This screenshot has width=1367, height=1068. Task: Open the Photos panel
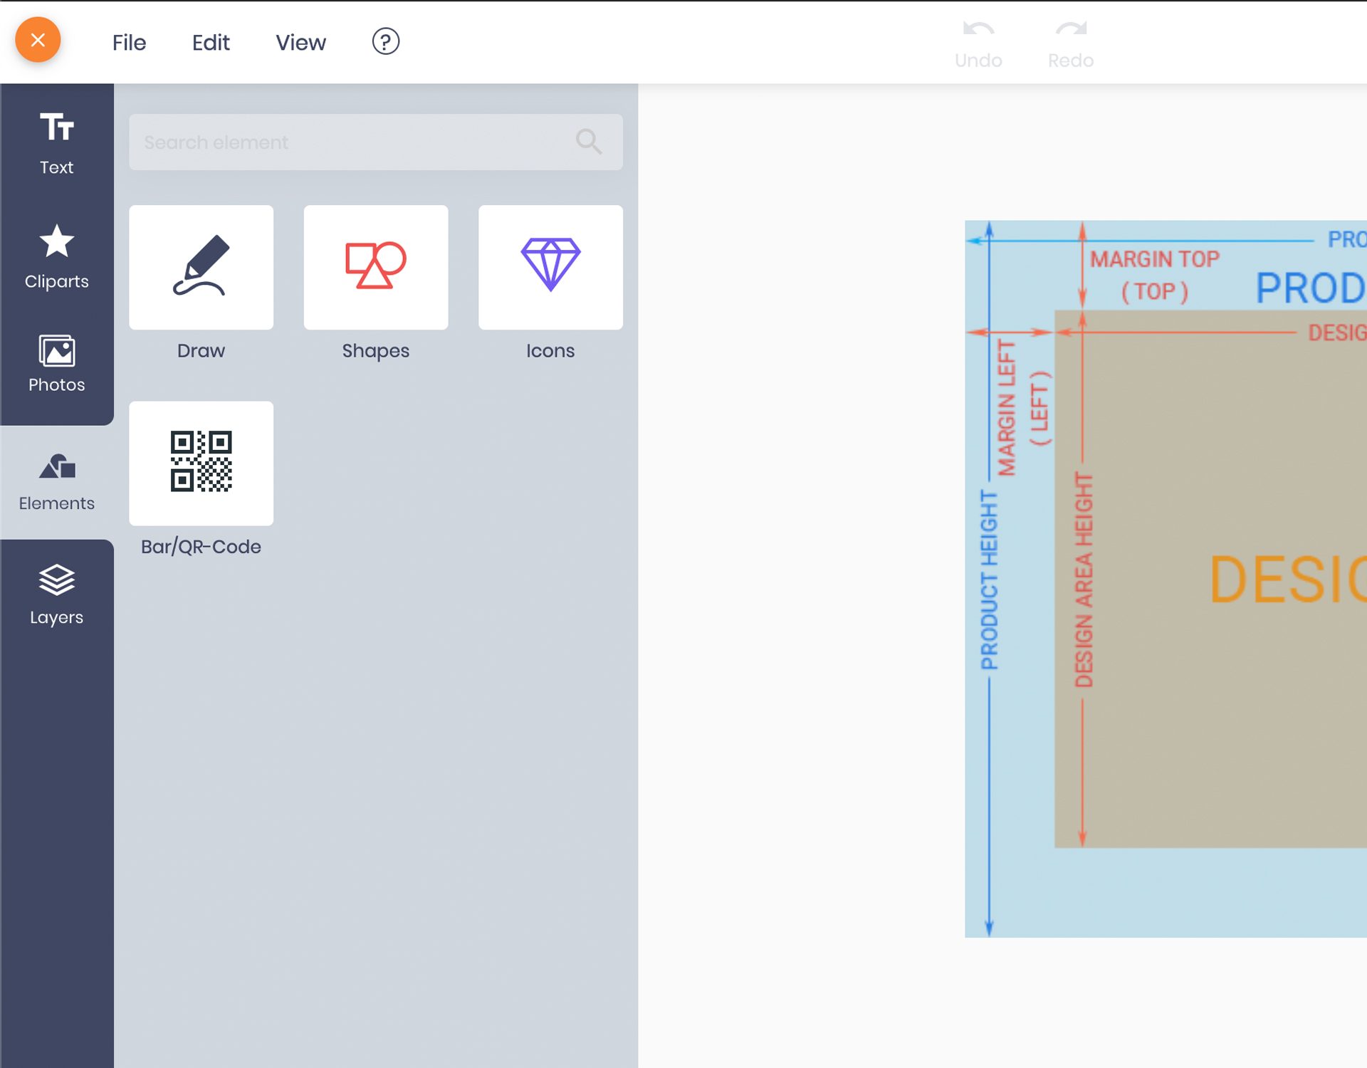point(56,363)
